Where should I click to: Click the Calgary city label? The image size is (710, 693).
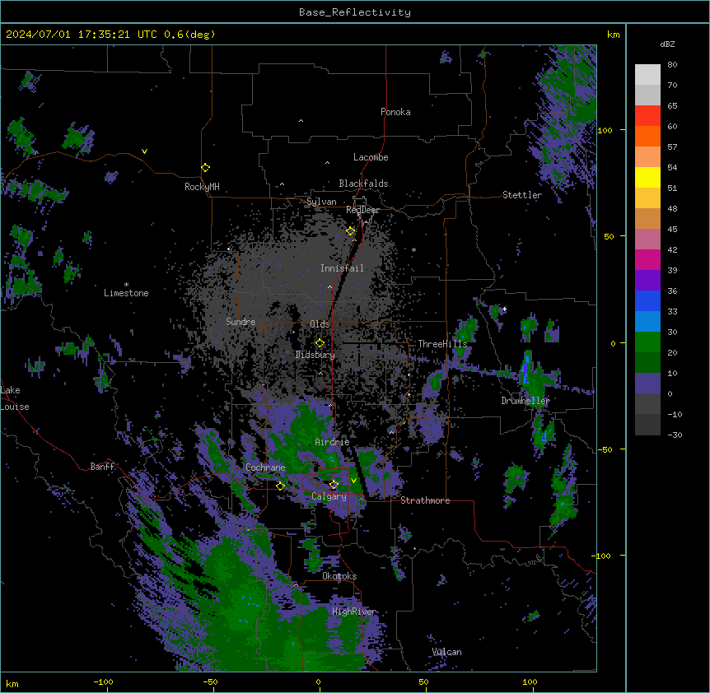[x=329, y=496]
